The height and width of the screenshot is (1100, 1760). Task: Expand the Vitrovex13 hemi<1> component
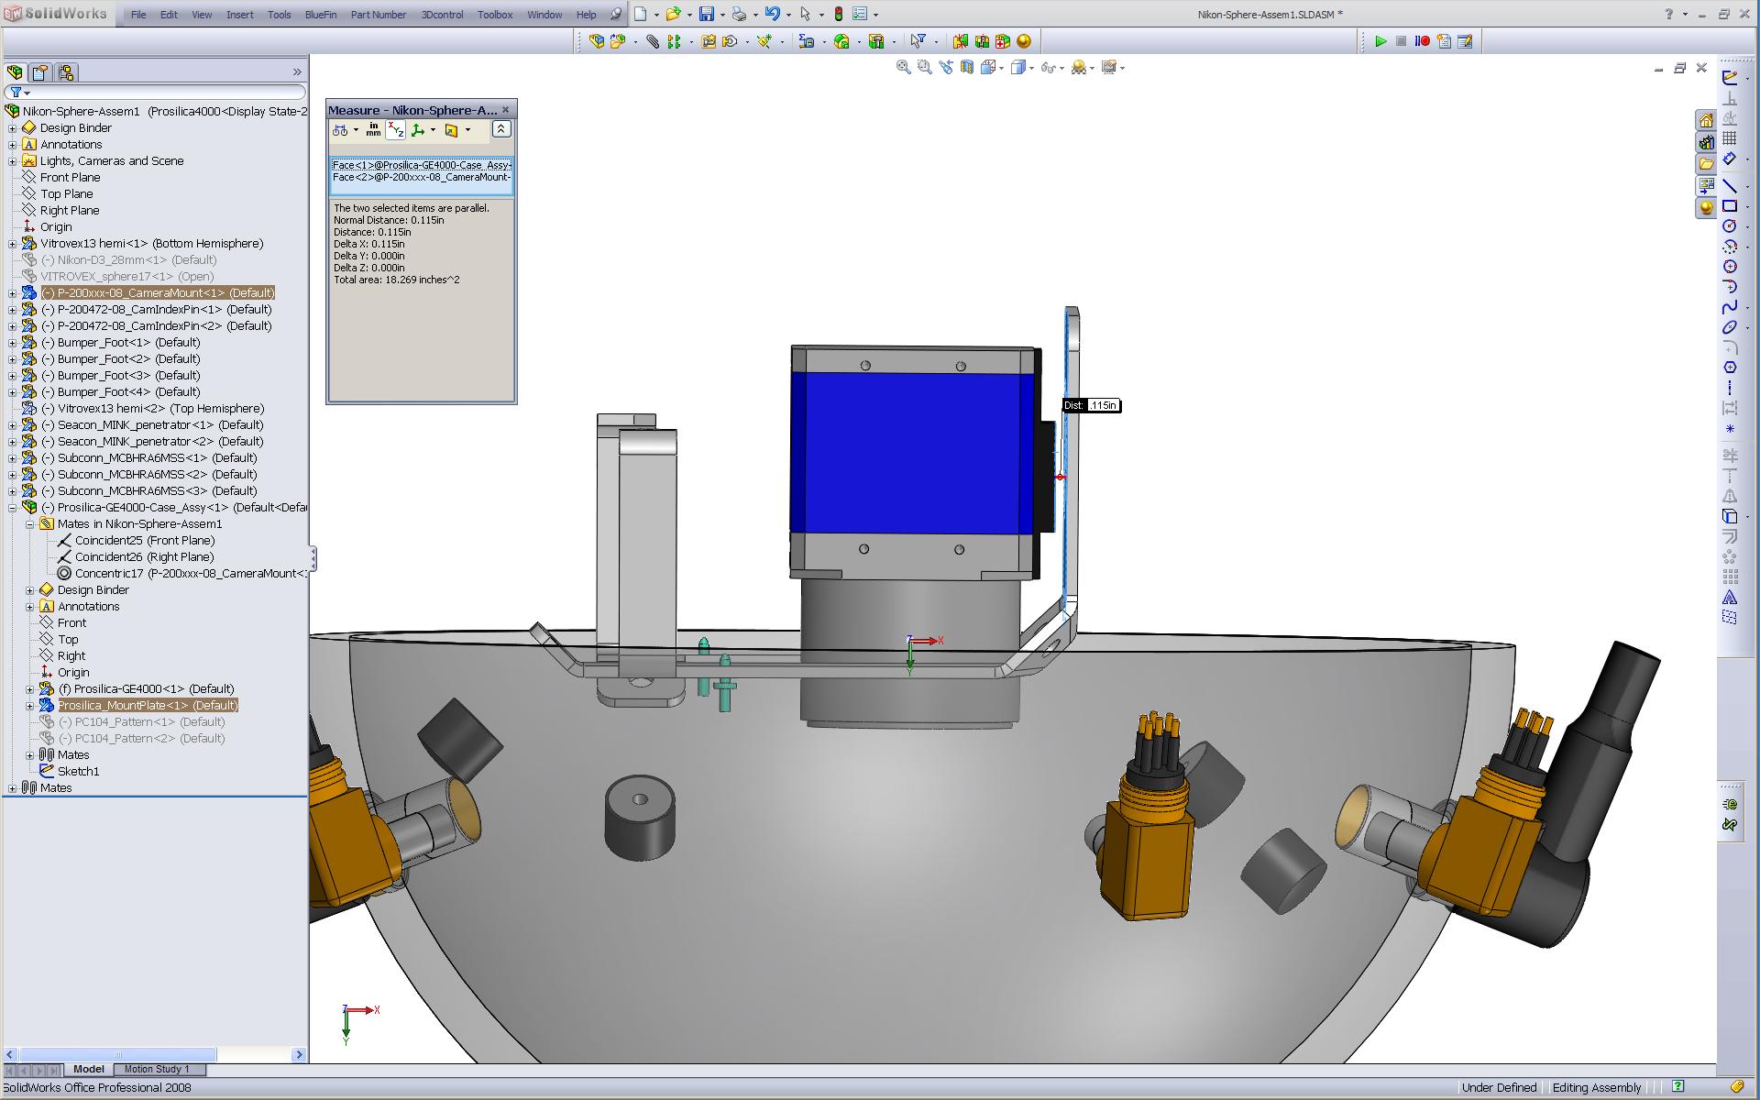pyautogui.click(x=13, y=244)
